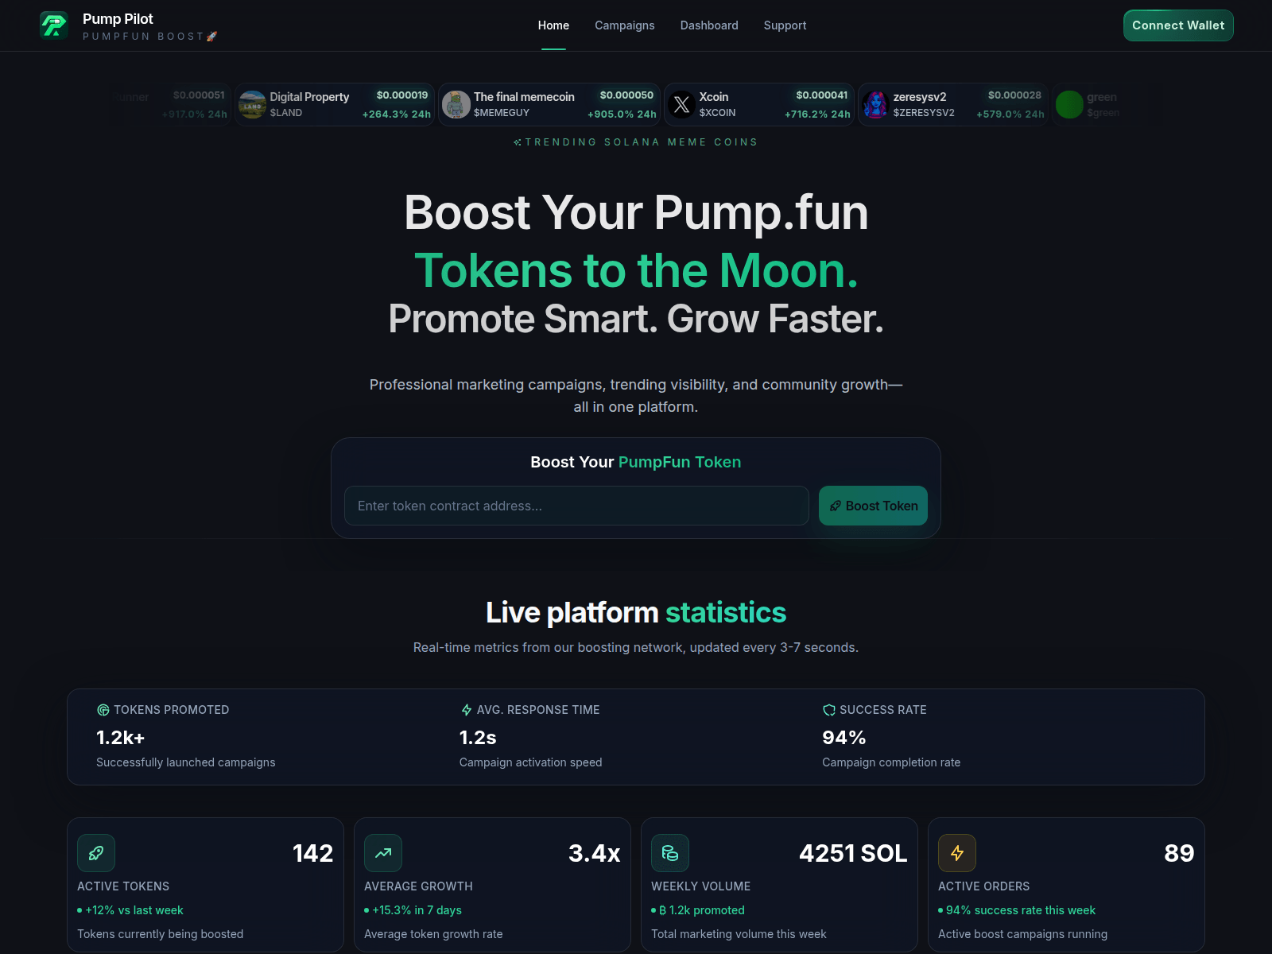Click the Digital Property token avatar
The image size is (1272, 954).
point(252,104)
